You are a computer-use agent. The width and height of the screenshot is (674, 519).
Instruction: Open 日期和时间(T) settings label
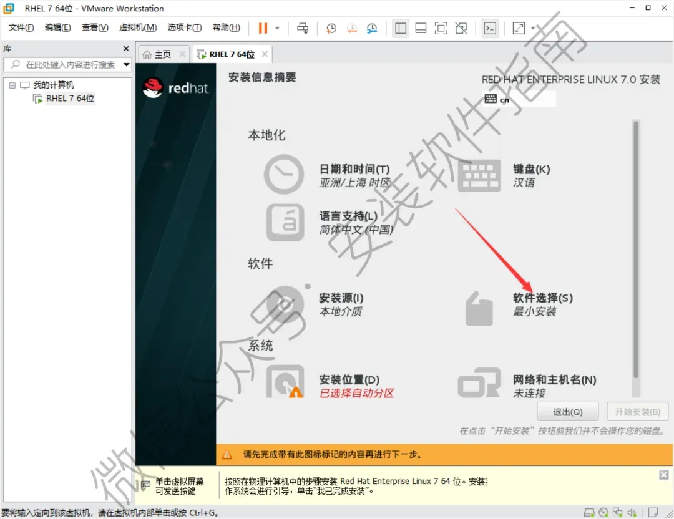354,169
